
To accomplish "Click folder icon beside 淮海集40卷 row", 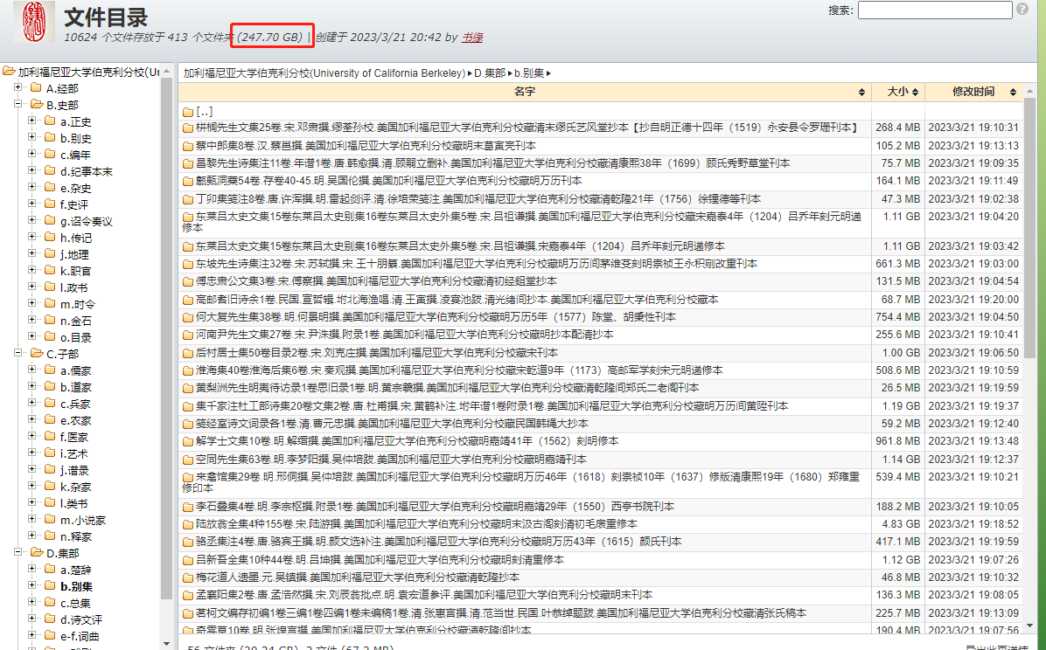I will point(188,370).
